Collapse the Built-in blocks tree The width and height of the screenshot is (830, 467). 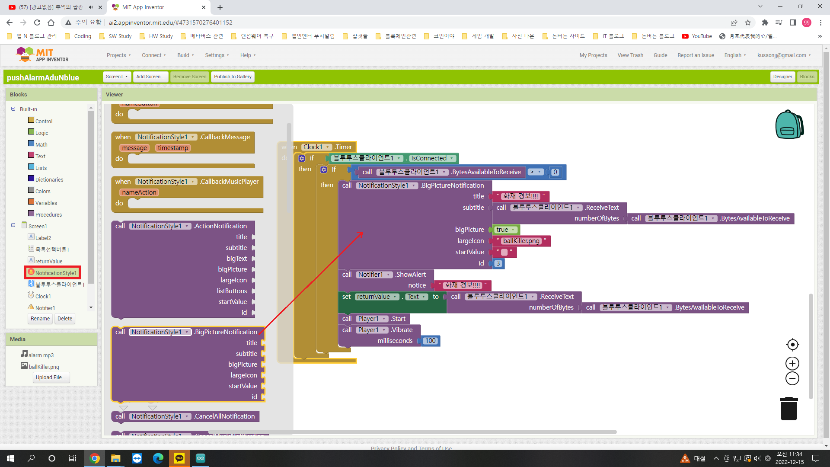click(13, 109)
